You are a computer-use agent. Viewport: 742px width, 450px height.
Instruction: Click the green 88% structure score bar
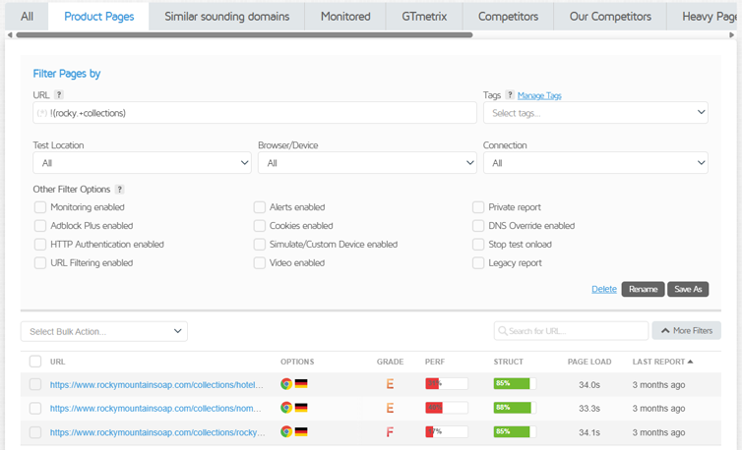pos(511,408)
